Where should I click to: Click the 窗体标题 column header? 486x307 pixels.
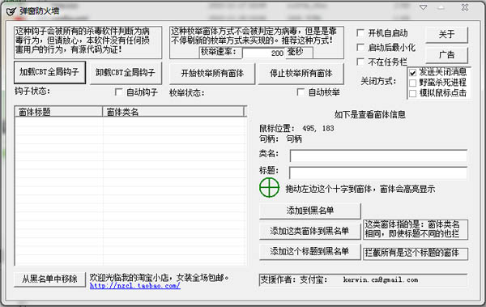pos(58,112)
